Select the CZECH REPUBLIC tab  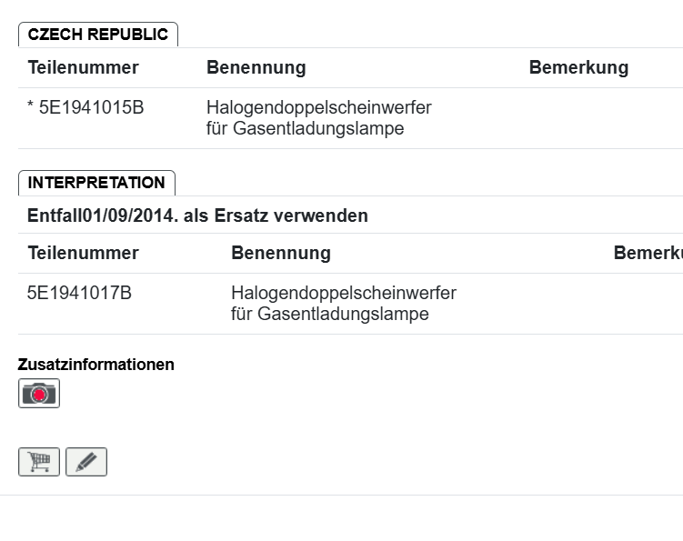(x=98, y=35)
